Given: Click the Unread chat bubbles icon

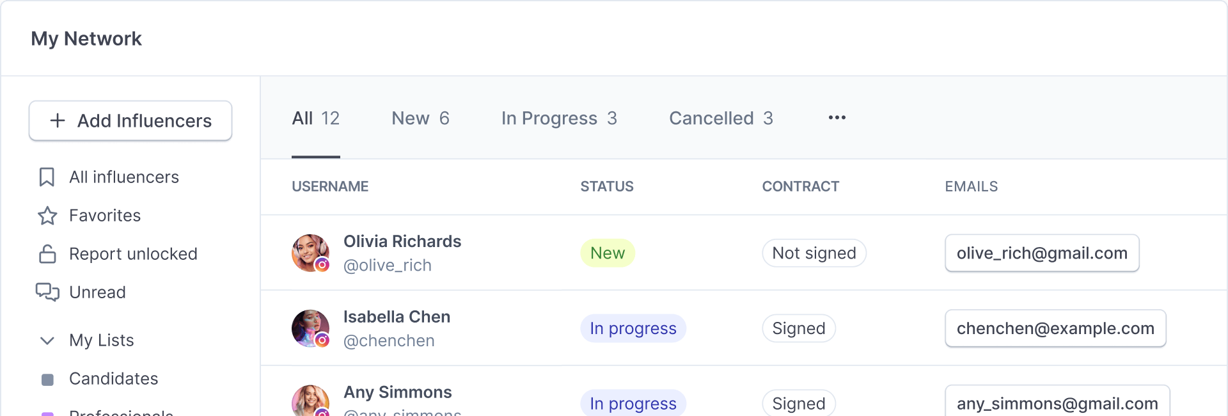Looking at the screenshot, I should tap(47, 292).
